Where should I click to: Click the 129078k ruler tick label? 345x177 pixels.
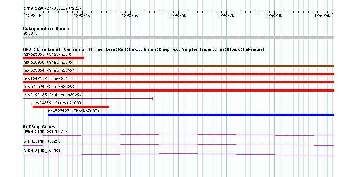point(274,15)
